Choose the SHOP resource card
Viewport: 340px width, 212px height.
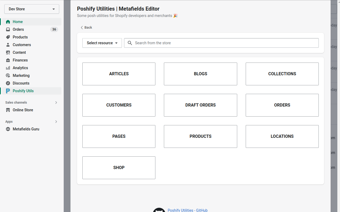[x=119, y=168]
